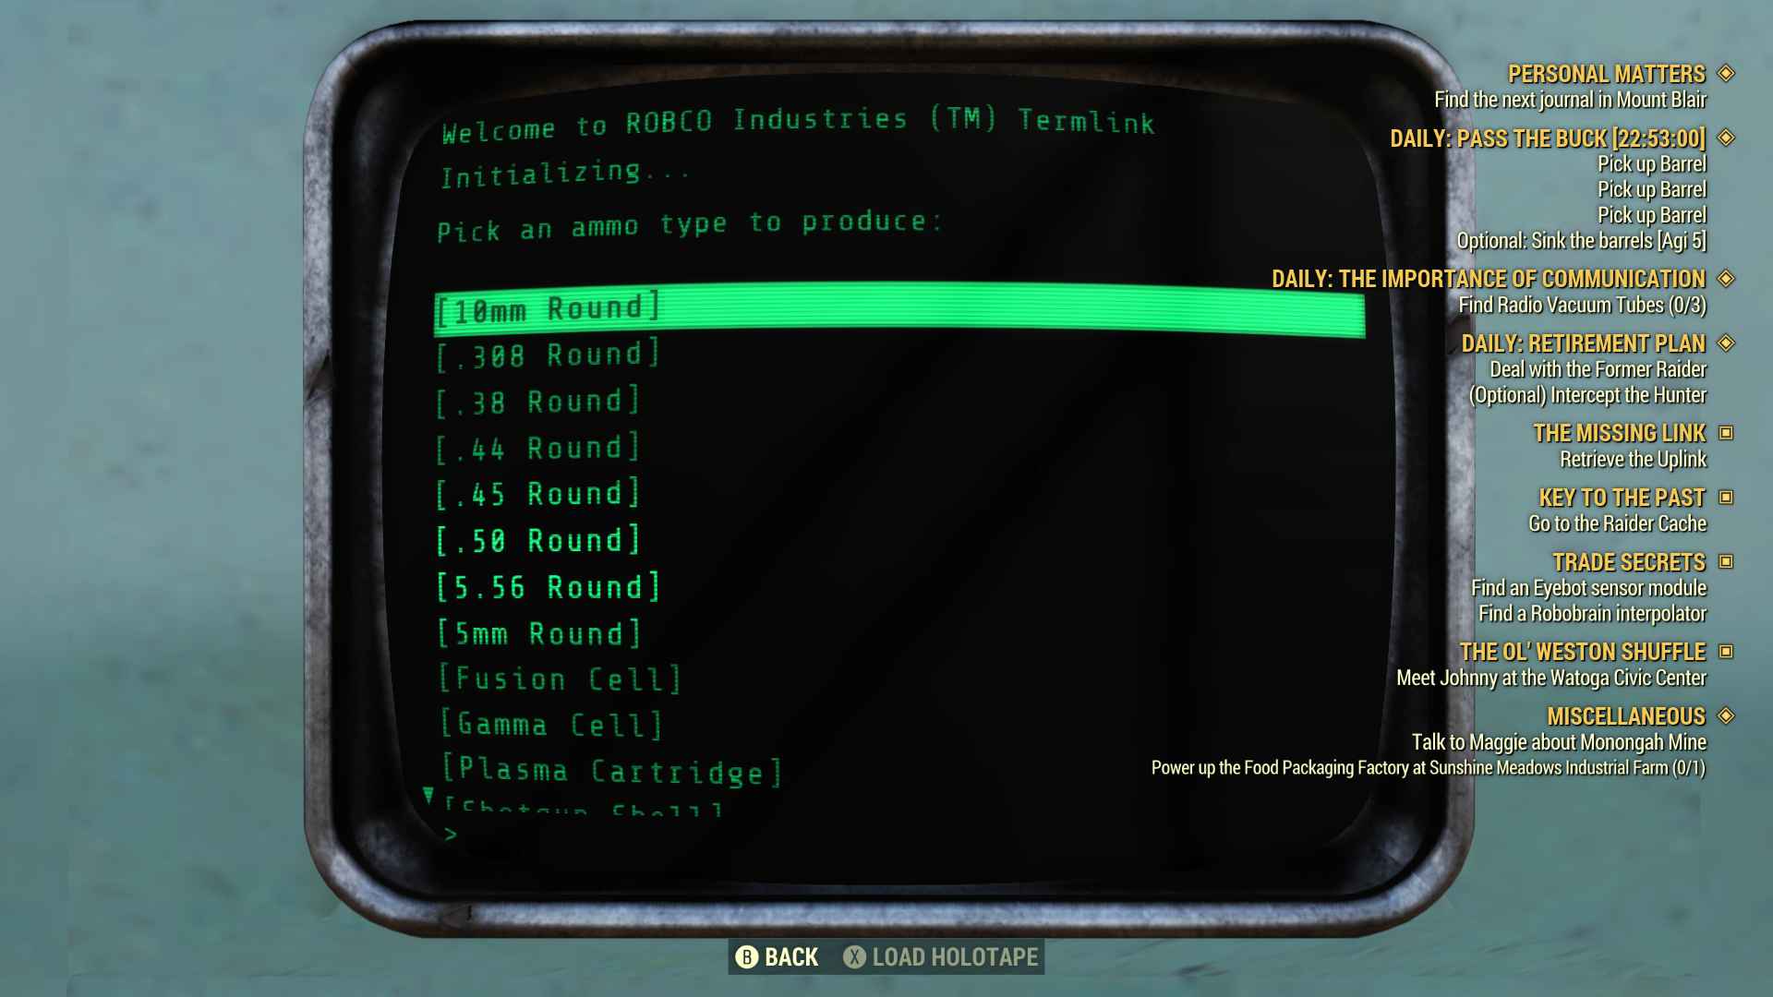Select [Fusion Cell] ammo type
The height and width of the screenshot is (997, 1773).
pos(561,679)
